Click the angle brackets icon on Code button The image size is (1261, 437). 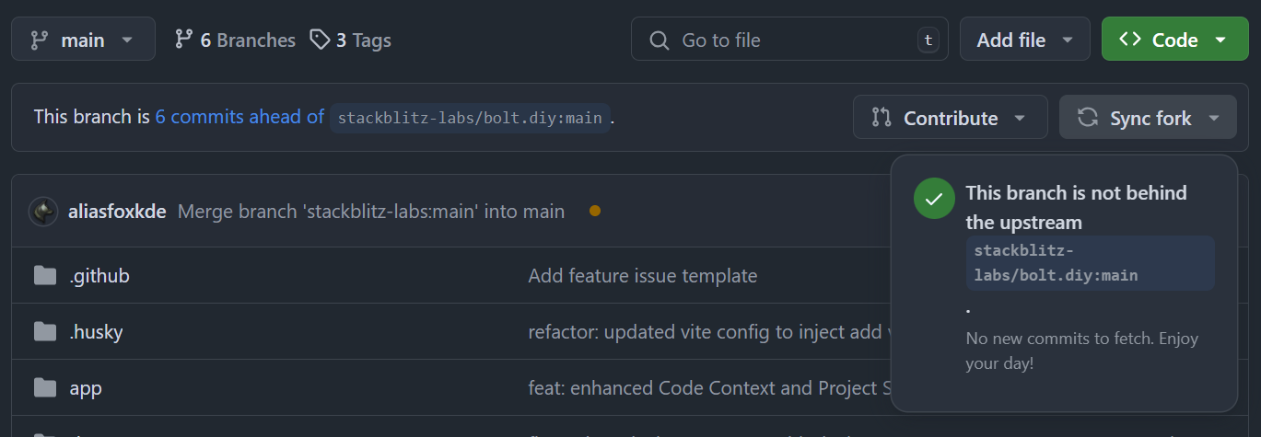[1130, 40]
